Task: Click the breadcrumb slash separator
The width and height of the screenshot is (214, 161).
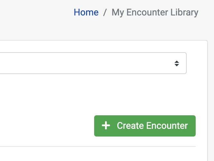Action: pyautogui.click(x=105, y=12)
